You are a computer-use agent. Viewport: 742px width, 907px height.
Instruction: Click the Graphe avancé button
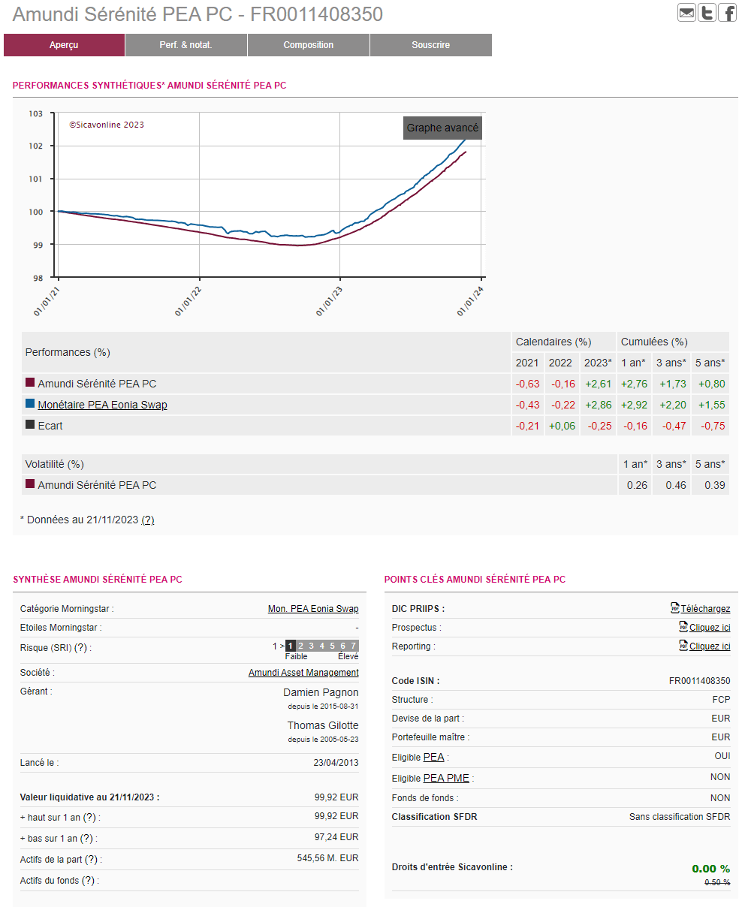pos(442,128)
